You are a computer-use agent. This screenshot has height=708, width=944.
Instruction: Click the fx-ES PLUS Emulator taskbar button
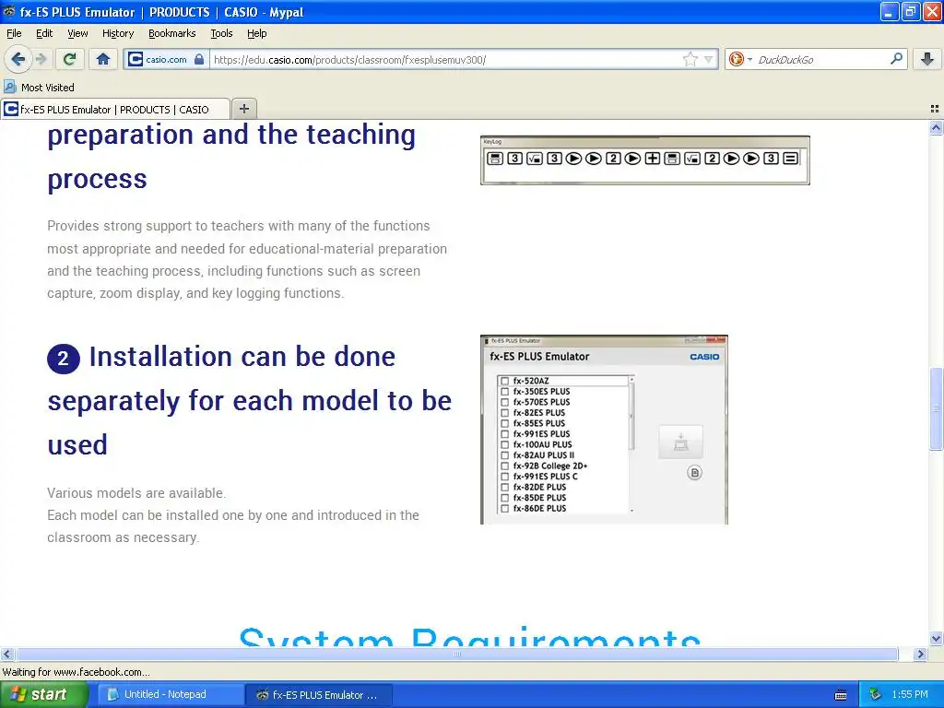click(318, 695)
